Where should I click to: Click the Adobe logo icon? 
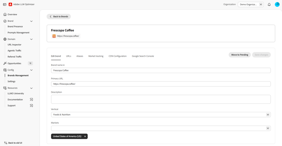[x=11, y=5]
